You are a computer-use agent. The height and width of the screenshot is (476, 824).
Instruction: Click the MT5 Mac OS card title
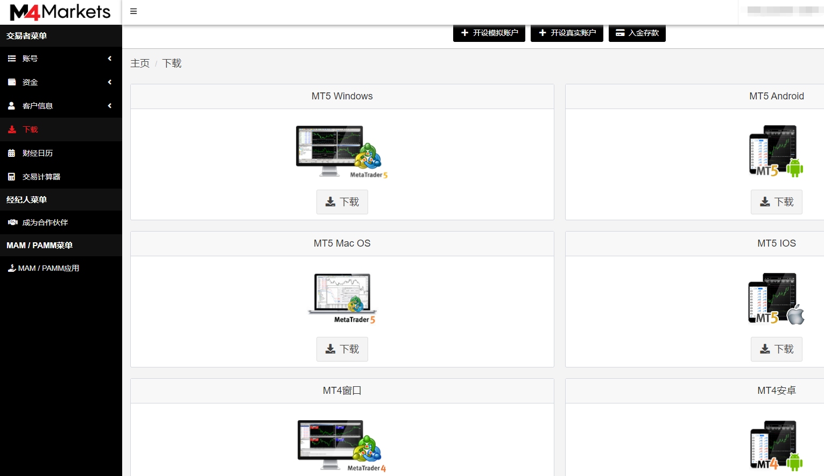point(342,243)
